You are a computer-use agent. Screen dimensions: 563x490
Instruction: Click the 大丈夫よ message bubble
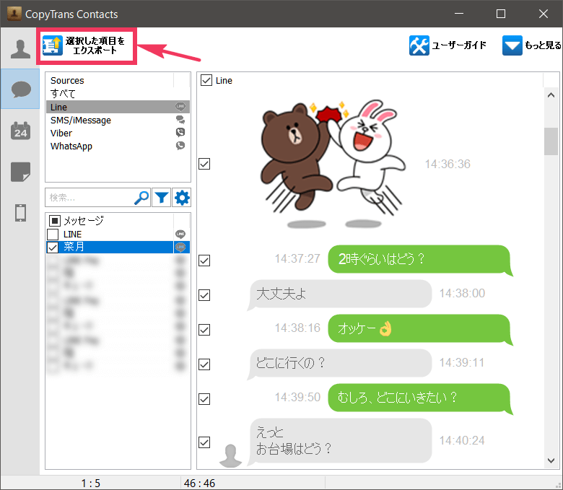pyautogui.click(x=339, y=294)
